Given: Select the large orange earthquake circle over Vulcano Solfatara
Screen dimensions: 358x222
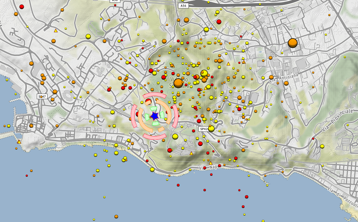Looking at the screenshot, I should click(178, 83).
